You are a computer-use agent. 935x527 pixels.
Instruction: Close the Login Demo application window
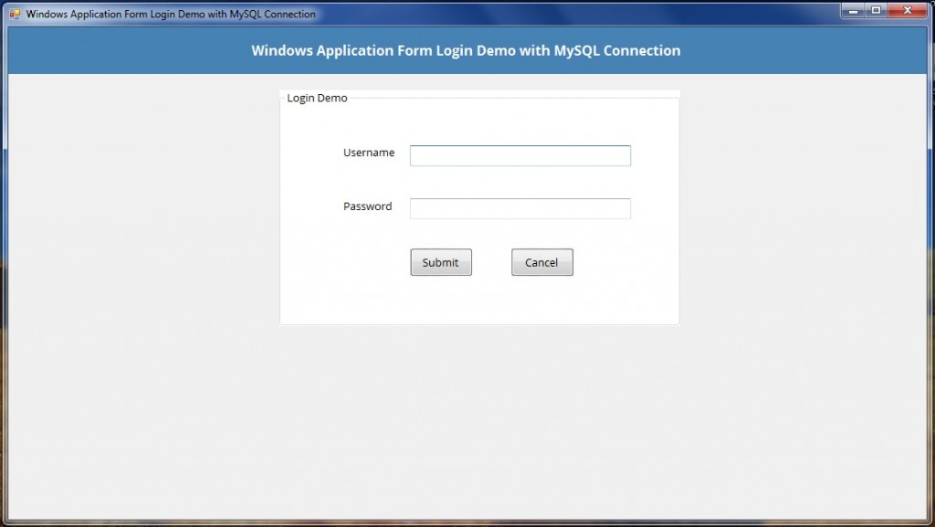coord(909,10)
